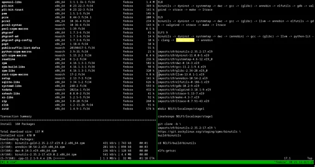Click the binutils-gold rpm download line
The height and width of the screenshot is (167, 315).
74,143
